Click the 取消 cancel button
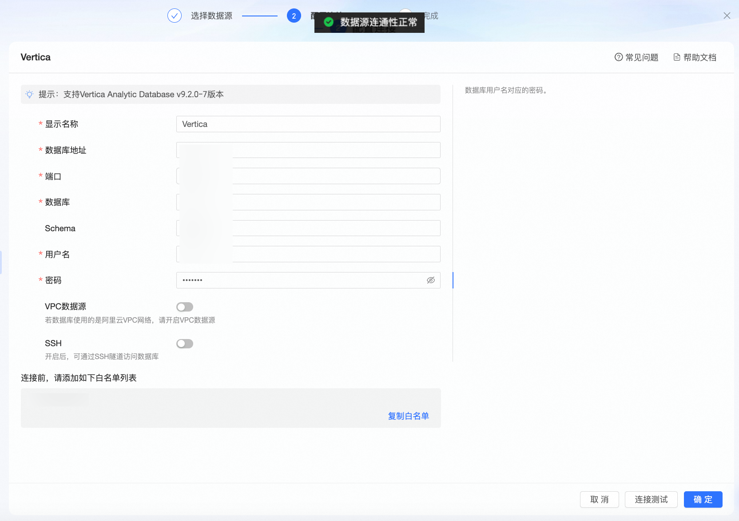The height and width of the screenshot is (521, 739). [x=600, y=499]
